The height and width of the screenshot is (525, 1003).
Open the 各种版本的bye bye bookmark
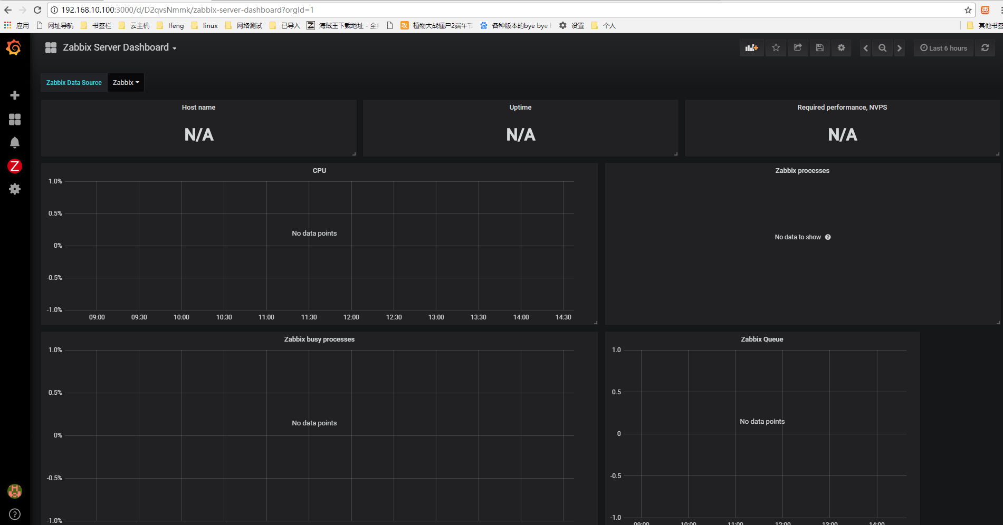coord(515,25)
